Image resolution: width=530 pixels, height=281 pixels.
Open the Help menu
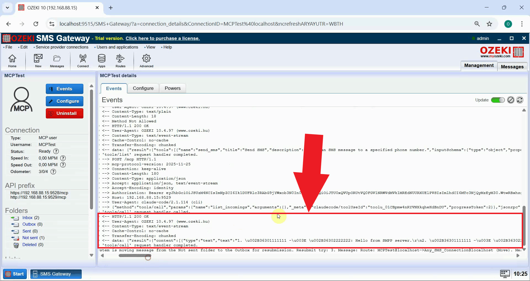click(x=168, y=47)
